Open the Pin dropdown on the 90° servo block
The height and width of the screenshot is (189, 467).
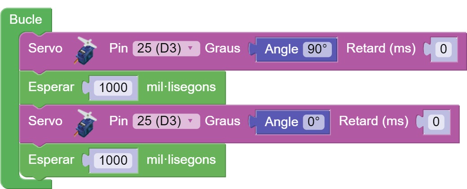(x=166, y=48)
